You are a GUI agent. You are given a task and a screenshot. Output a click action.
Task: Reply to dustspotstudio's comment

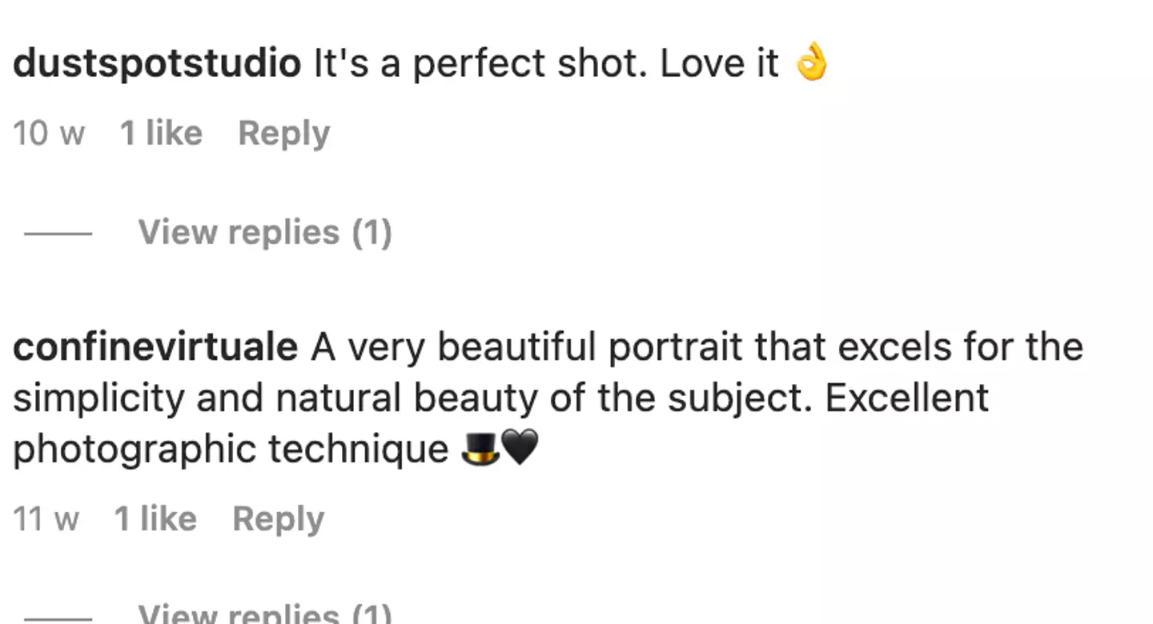[x=283, y=134]
